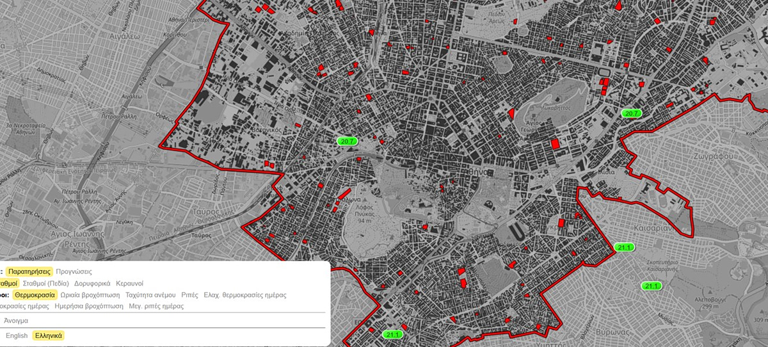Toggle the Δορυφορικά satellite layer
Image resolution: width=768 pixels, height=347 pixels.
(x=92, y=283)
